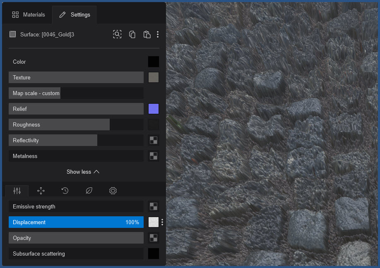This screenshot has height=268, width=380.
Task: Select the leaf weathering panel icon
Action: coord(89,191)
